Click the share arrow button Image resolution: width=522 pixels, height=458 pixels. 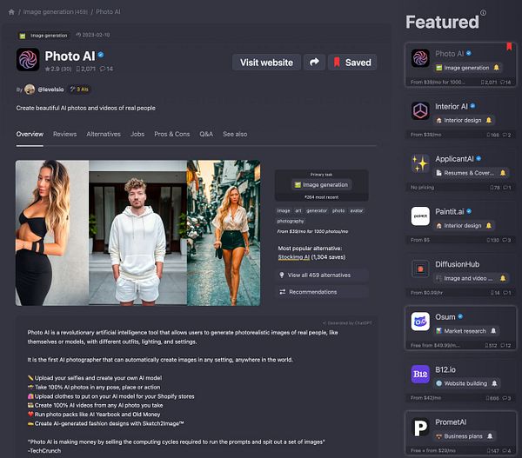314,63
